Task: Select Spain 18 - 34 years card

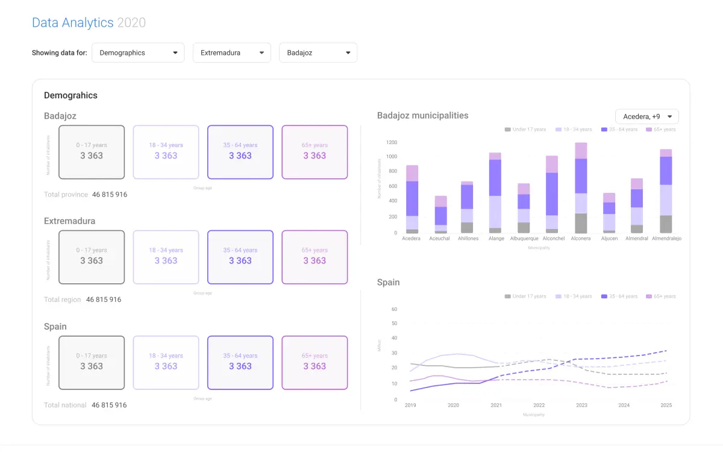Action: 166,363
